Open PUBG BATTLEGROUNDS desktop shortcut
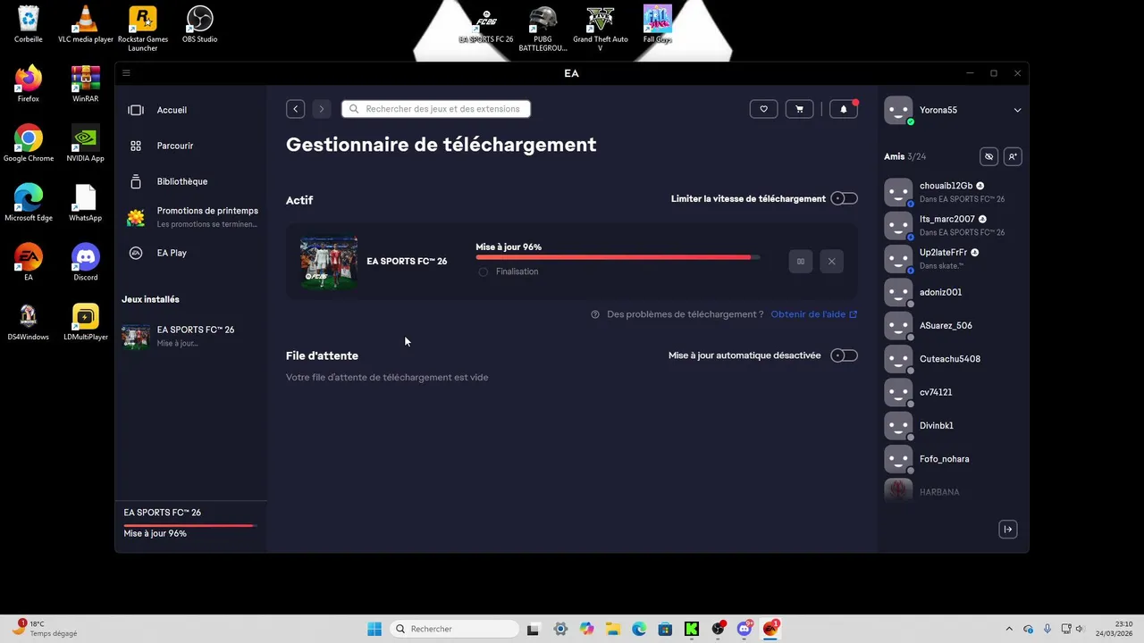Viewport: 1144px width, 643px height. point(543,28)
